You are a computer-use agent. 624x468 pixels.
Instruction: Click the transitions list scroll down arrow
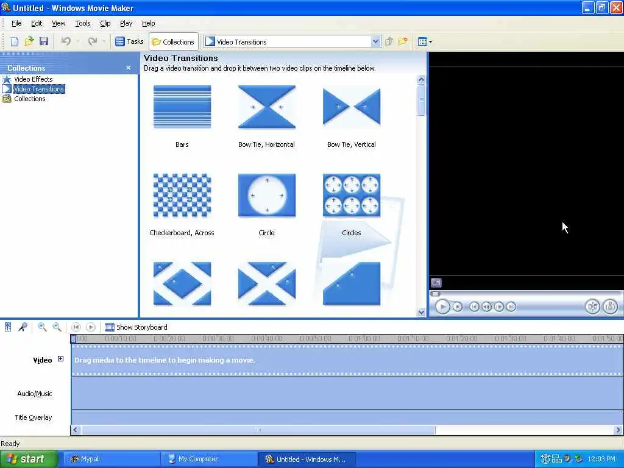pos(422,313)
